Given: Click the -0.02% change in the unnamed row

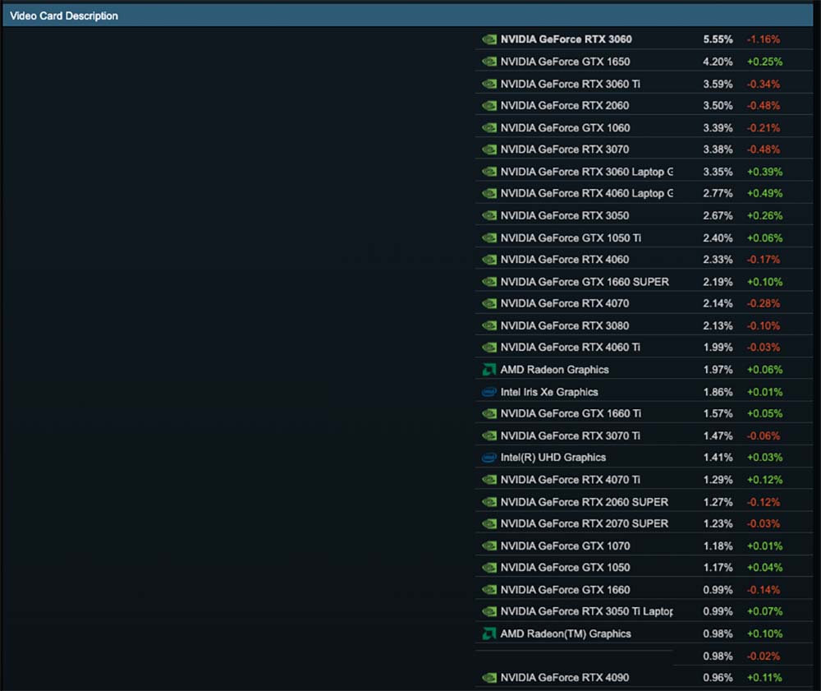Looking at the screenshot, I should tap(764, 656).
